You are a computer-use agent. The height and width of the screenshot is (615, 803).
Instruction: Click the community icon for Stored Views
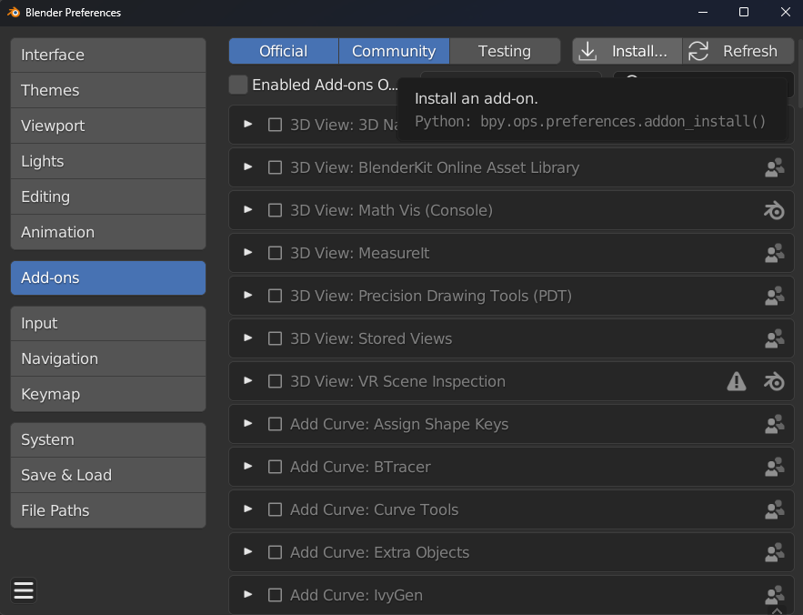(x=774, y=338)
